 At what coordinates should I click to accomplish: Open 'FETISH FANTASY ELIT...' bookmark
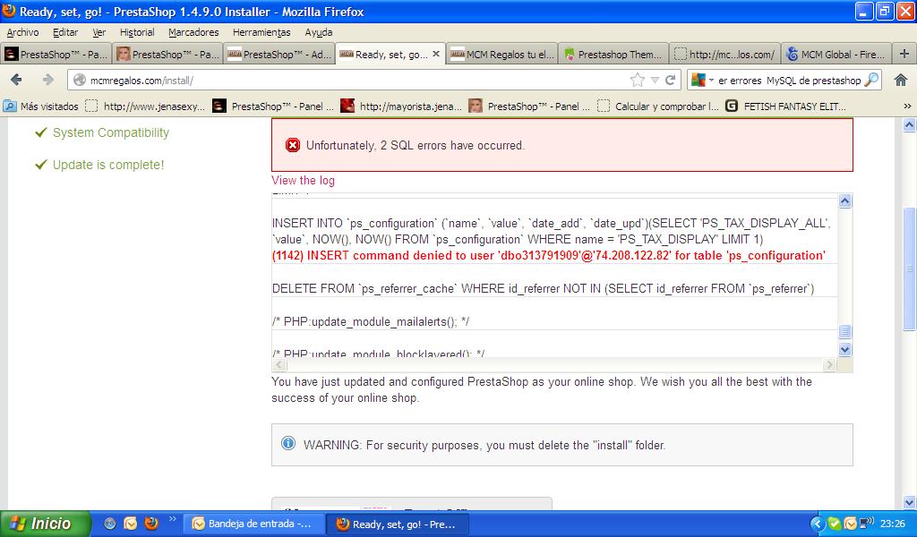click(x=785, y=106)
